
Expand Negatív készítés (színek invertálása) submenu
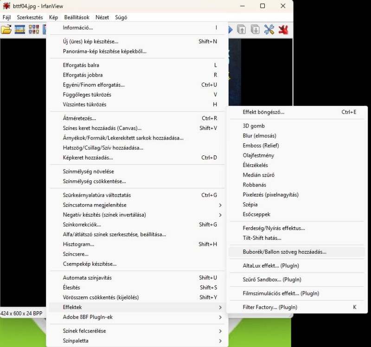(137, 215)
